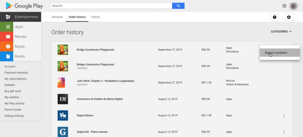
Task: Click the Digital AG "G" app icon
Action: pyautogui.click(x=63, y=132)
